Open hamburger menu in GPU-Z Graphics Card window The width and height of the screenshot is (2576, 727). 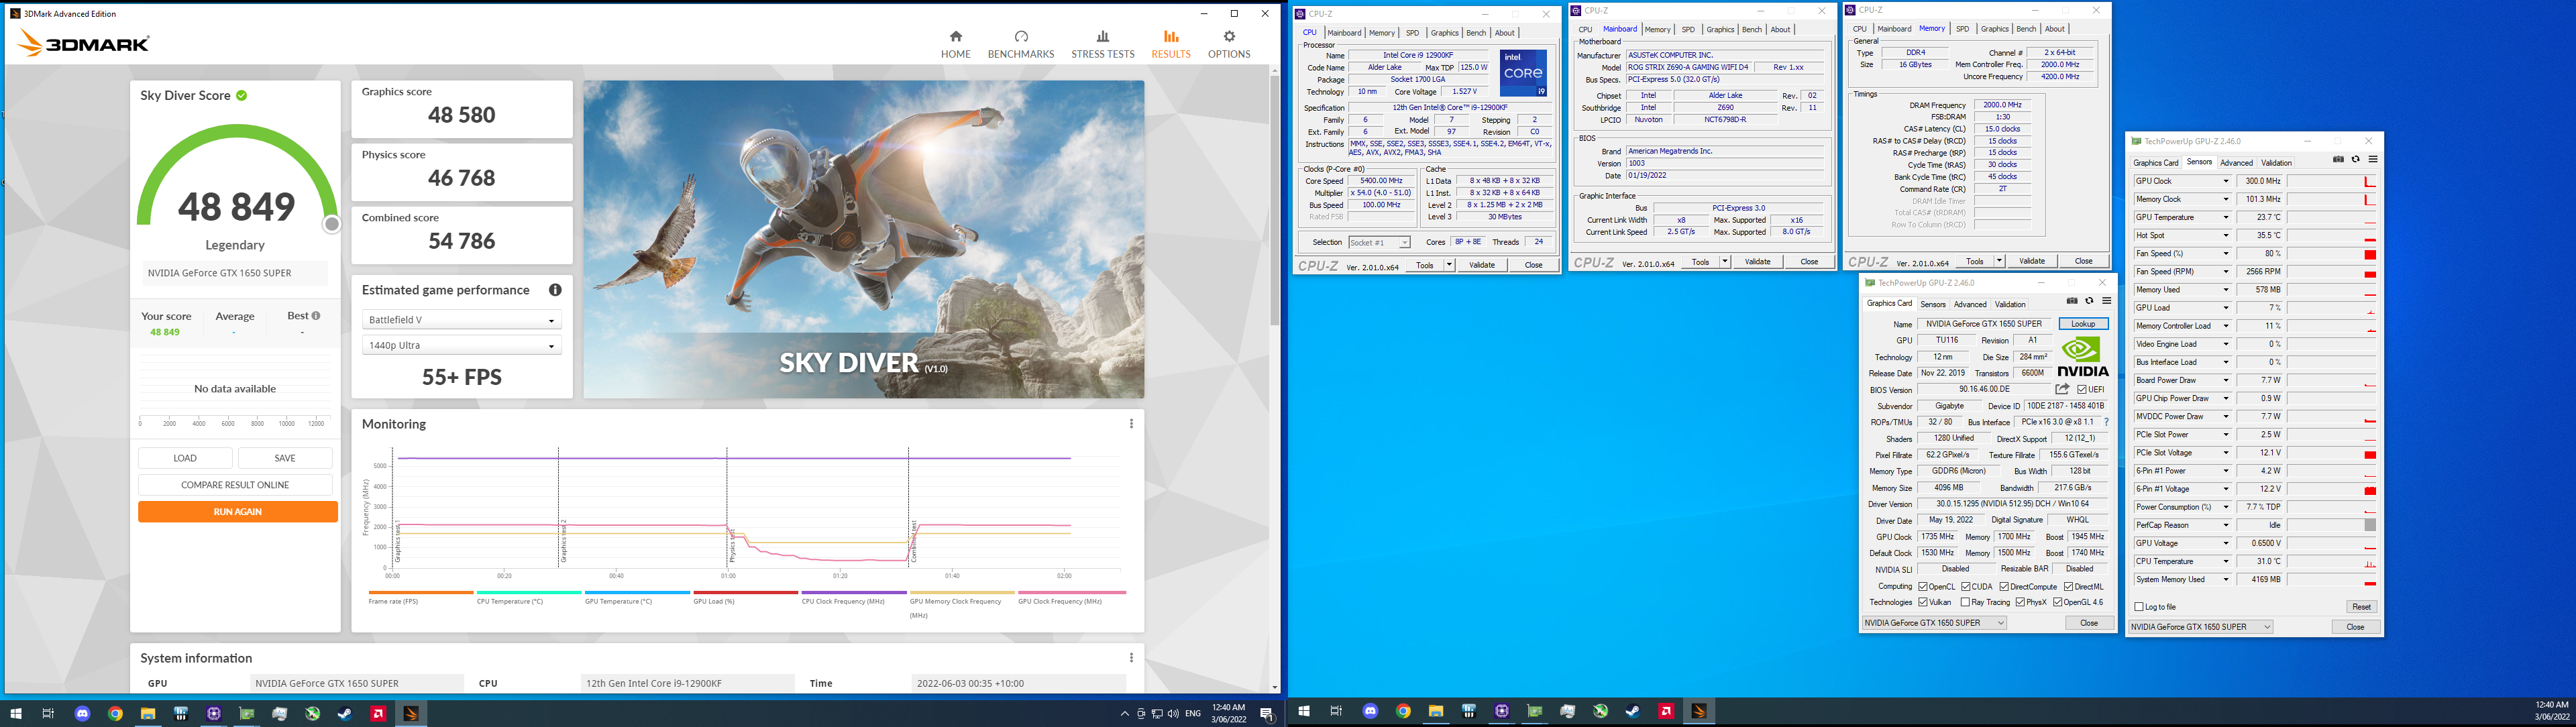tap(2106, 301)
